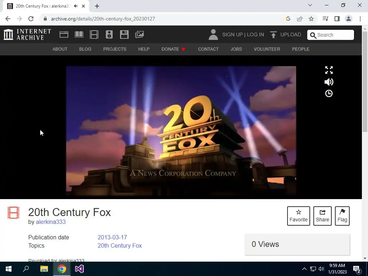Click the Internet Archive Search field
The height and width of the screenshot is (276, 368).
pyautogui.click(x=331, y=35)
